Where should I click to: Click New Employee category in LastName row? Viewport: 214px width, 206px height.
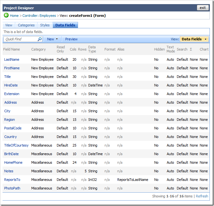(42, 59)
